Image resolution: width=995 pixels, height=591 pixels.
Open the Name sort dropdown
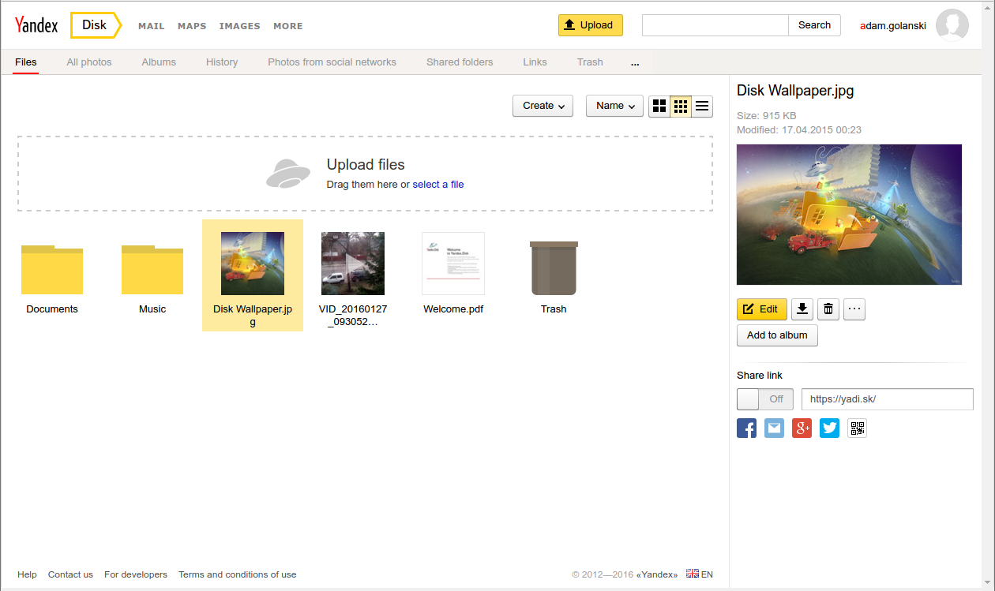pyautogui.click(x=614, y=106)
